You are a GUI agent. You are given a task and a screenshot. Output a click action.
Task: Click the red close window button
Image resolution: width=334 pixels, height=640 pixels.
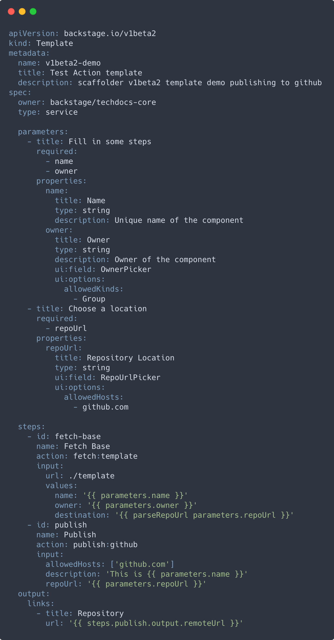pos(11,11)
